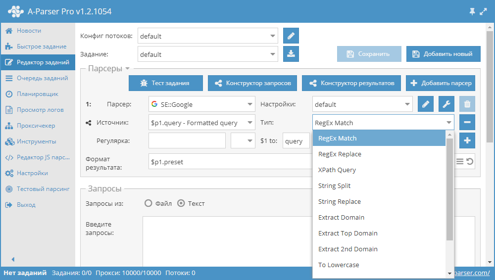Click the pin icon in header

point(472,12)
